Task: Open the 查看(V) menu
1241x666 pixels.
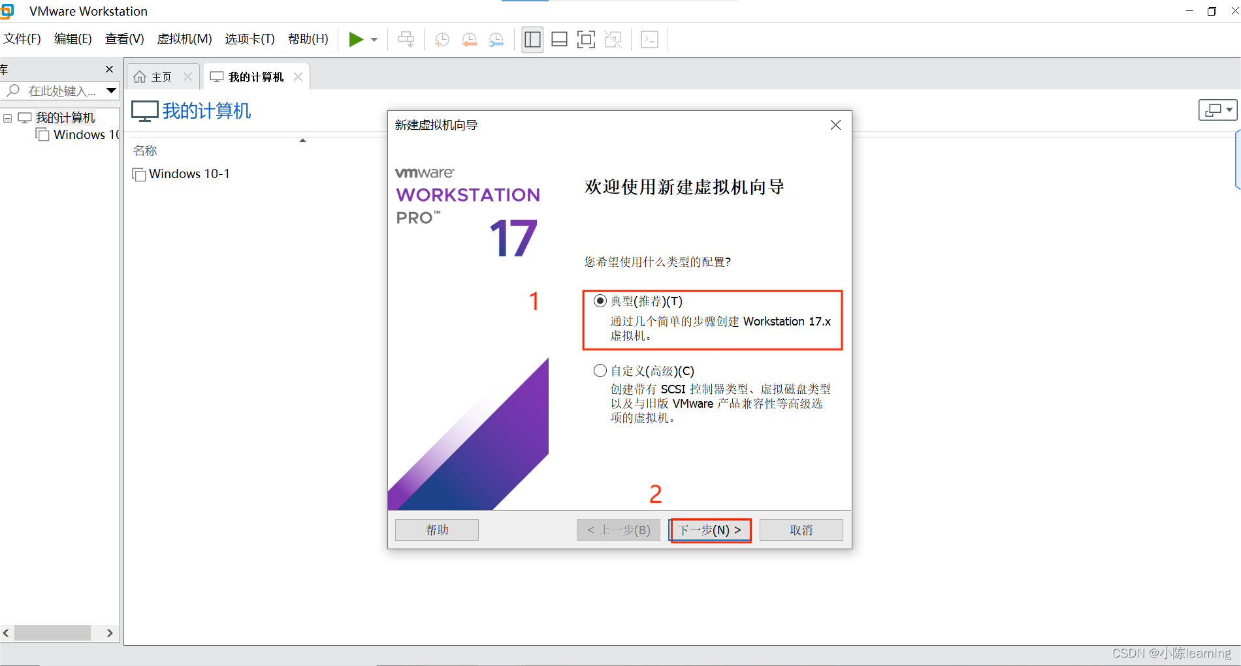Action: [x=124, y=39]
